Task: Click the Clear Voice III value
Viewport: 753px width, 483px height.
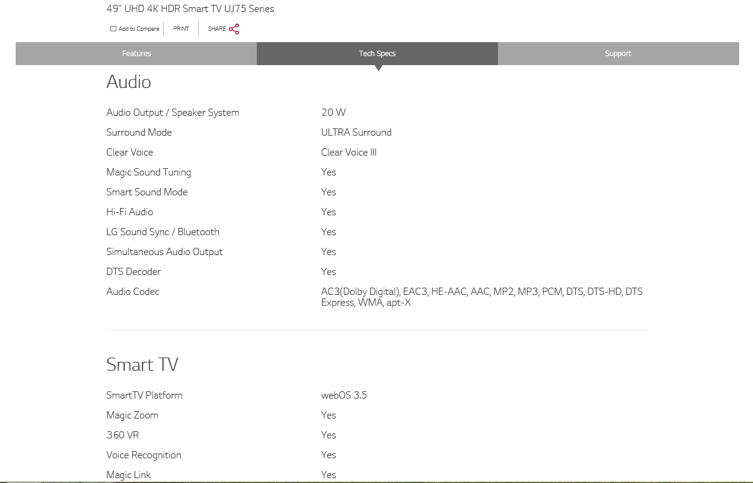Action: click(348, 153)
